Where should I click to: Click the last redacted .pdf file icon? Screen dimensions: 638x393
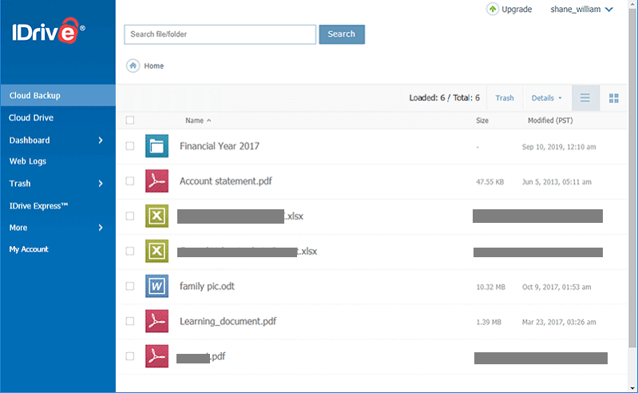(157, 356)
